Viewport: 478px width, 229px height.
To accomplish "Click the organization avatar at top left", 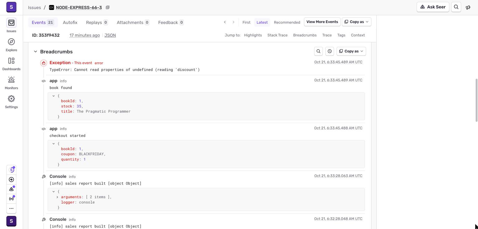I will click(x=11, y=7).
